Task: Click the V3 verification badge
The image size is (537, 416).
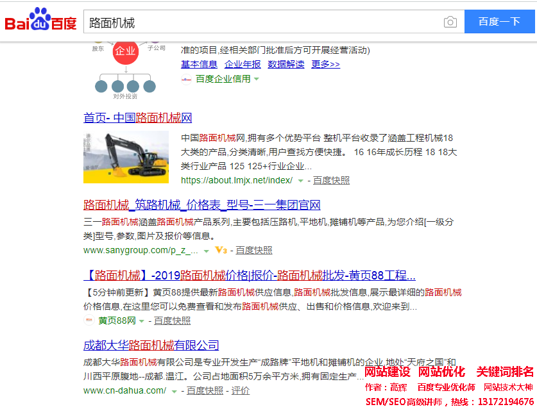Action: 221,250
